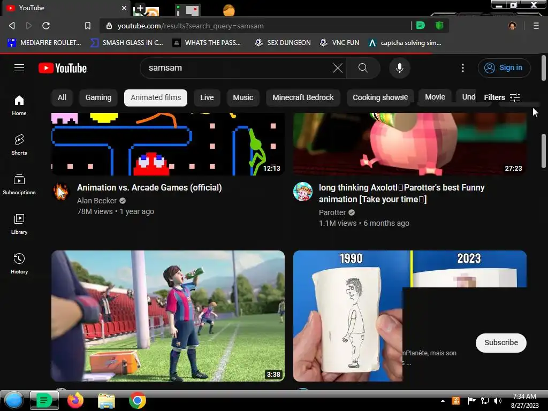This screenshot has height=411, width=548.
Task: Start voice search with the microphone
Action: pyautogui.click(x=399, y=68)
